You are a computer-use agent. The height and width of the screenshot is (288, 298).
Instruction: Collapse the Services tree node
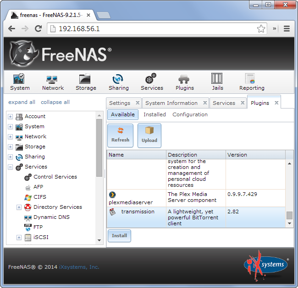point(10,167)
